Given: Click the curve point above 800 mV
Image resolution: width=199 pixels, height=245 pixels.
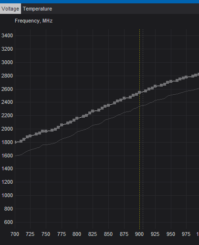Looking at the screenshot, I should 77,118.
